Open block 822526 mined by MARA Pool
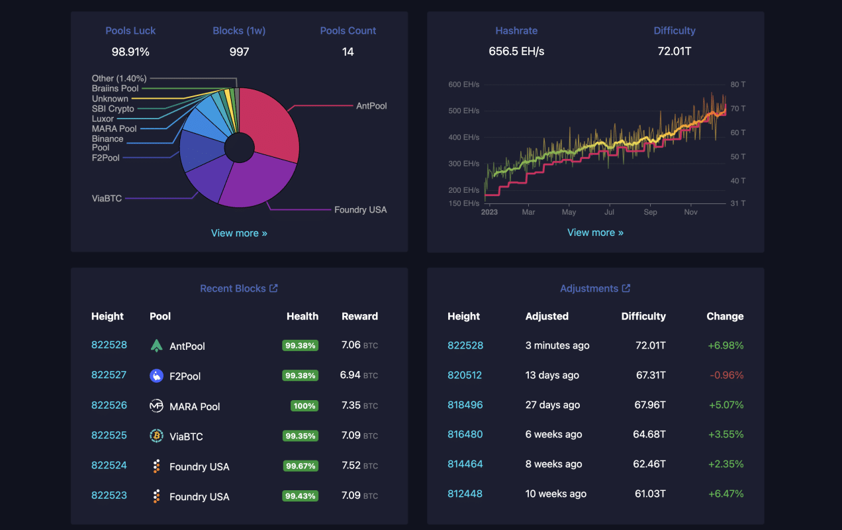The width and height of the screenshot is (842, 530). 109,405
